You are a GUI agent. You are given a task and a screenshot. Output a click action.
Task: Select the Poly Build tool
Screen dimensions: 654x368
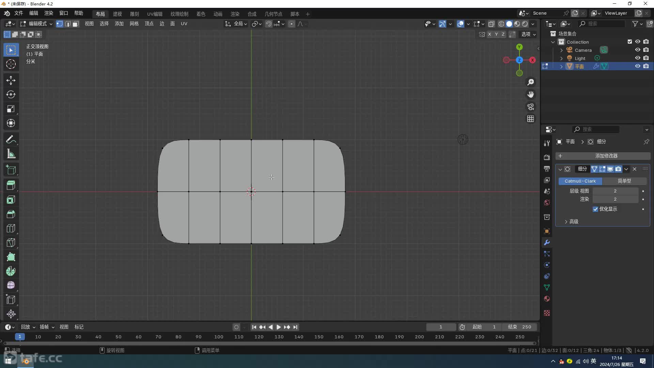[x=11, y=257]
